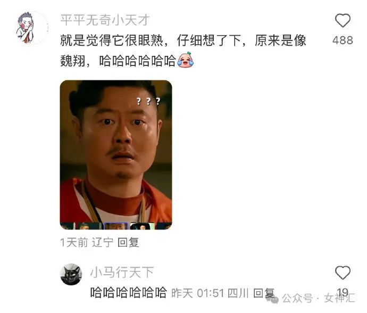Open the username 平平无奇小天才
367x313 pixels.
[105, 20]
